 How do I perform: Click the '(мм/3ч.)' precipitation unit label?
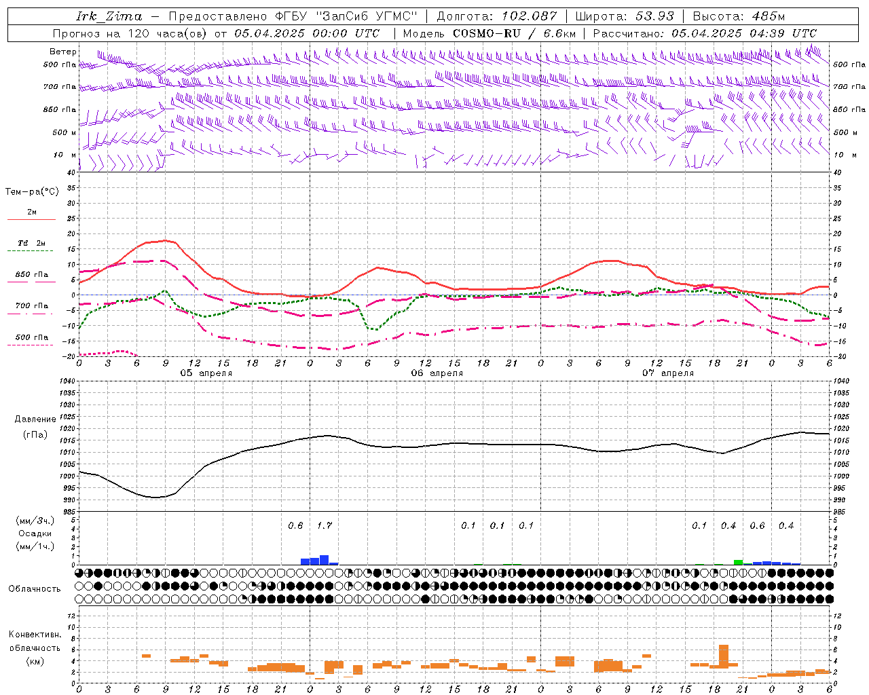pos(35,521)
